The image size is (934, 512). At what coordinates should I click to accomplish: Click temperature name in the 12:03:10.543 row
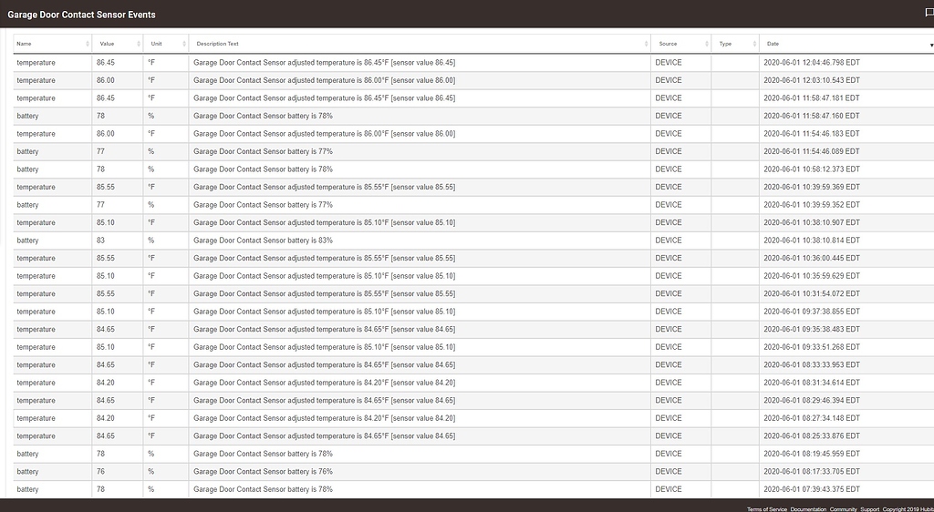coord(36,80)
